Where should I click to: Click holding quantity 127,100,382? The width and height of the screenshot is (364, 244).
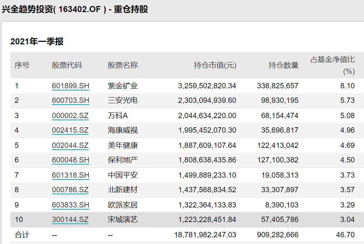click(x=278, y=160)
